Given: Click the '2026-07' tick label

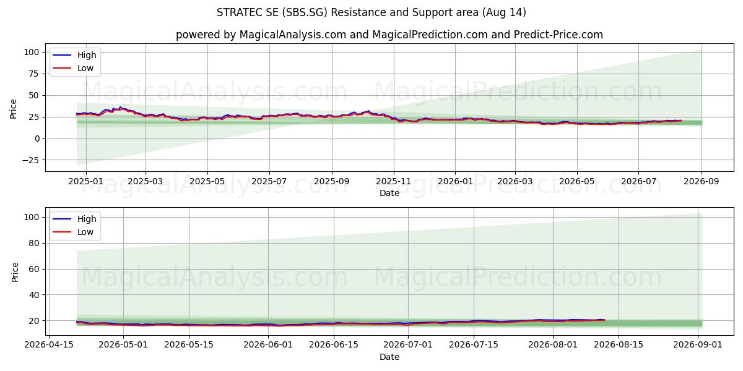Looking at the screenshot, I should 638,181.
